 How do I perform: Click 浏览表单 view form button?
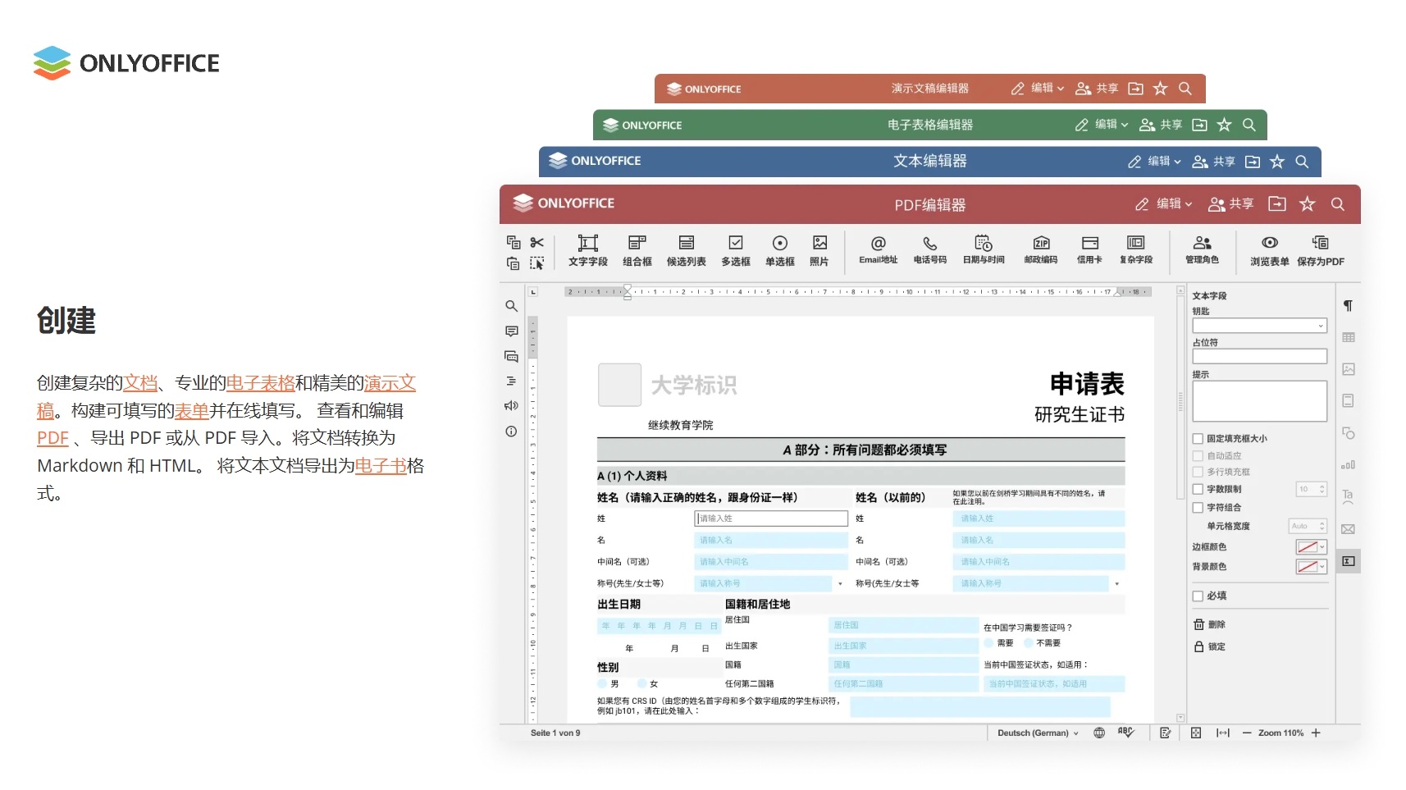(1269, 250)
